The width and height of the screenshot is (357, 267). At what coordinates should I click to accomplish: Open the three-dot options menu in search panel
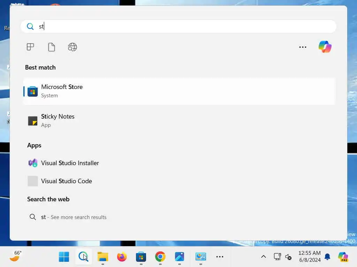coord(303,47)
